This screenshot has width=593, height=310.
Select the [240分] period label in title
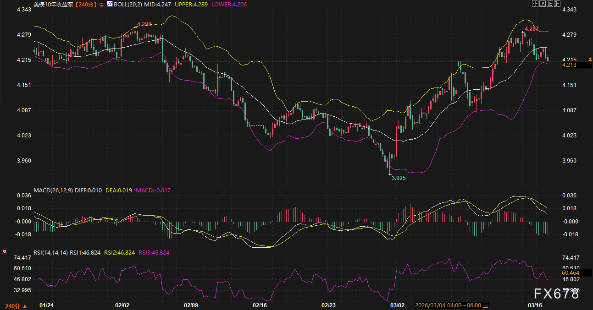point(87,4)
